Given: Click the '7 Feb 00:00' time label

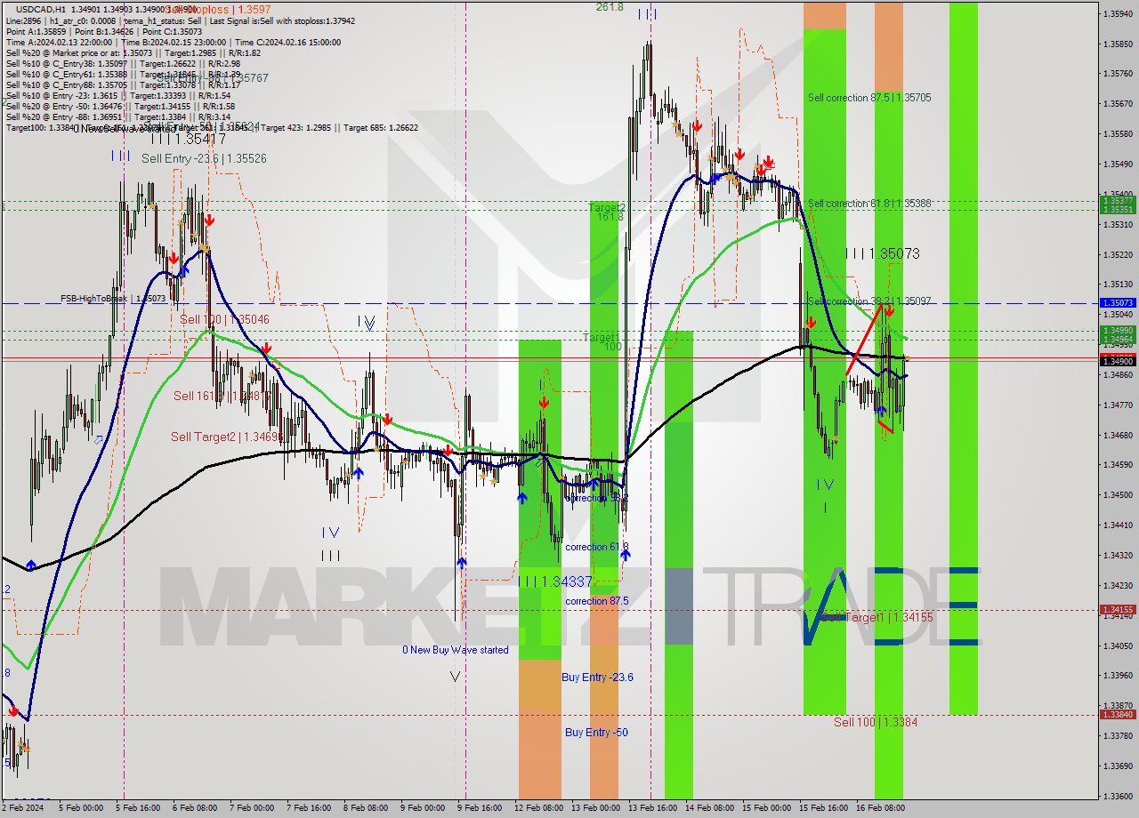Looking at the screenshot, I should click(252, 808).
